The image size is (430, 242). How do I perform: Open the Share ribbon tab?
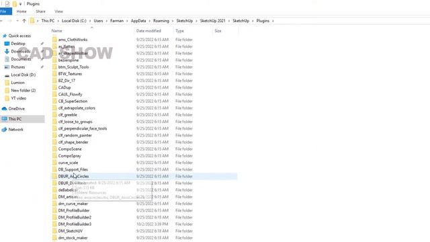40,11
